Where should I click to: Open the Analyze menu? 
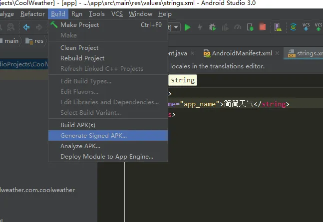(x=7, y=14)
